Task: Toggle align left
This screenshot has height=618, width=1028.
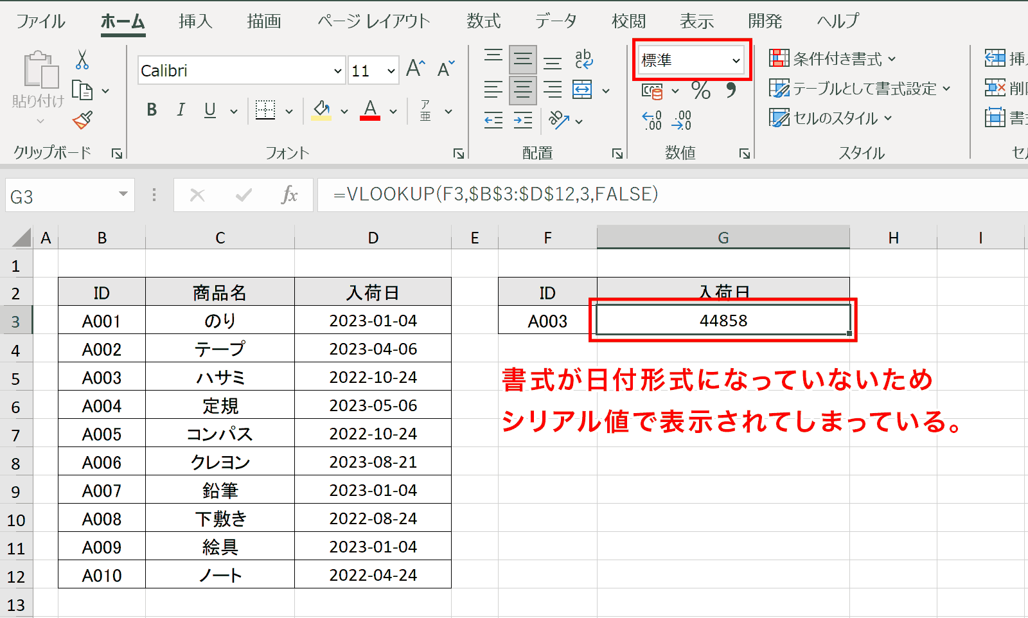Action: (493, 89)
